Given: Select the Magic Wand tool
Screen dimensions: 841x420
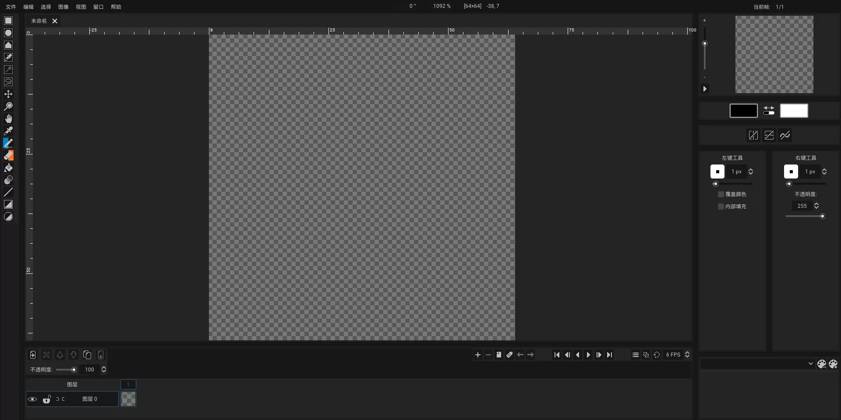Looking at the screenshot, I should (x=8, y=70).
